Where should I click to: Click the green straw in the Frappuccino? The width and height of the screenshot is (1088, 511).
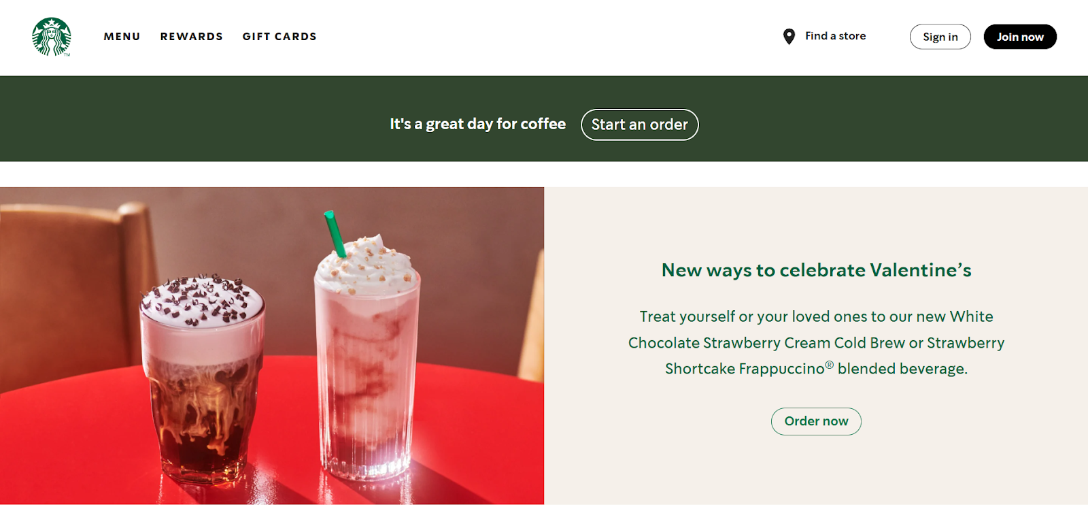click(334, 233)
